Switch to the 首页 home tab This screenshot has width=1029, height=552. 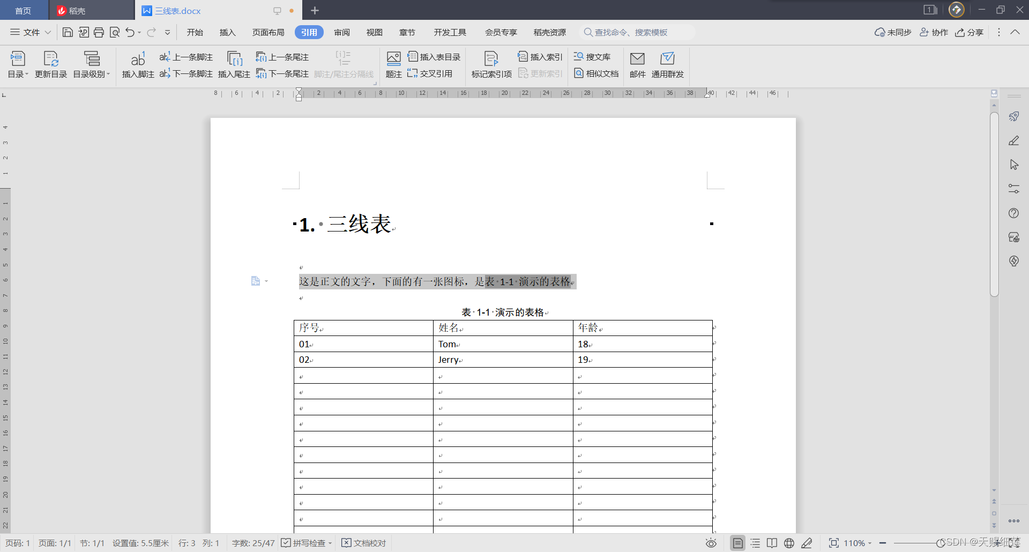pos(23,11)
